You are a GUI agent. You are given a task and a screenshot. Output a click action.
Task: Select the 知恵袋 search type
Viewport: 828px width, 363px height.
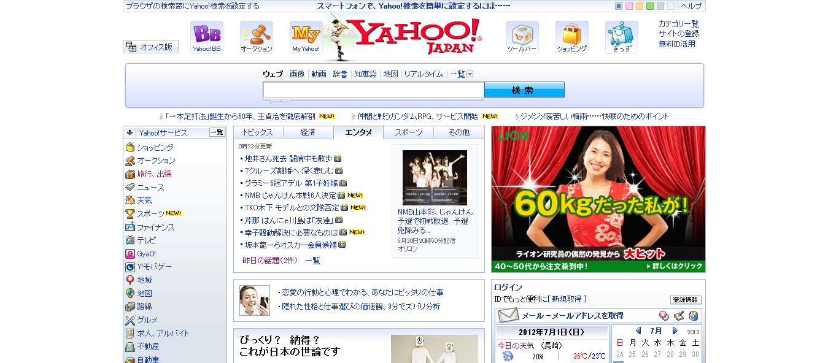(365, 74)
